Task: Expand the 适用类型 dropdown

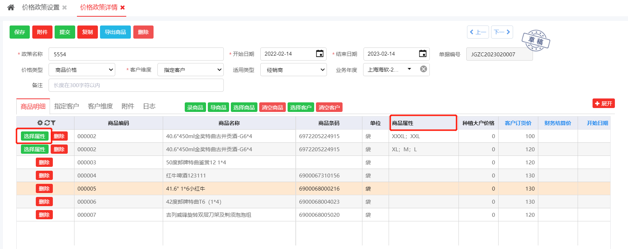Action: tap(293, 70)
